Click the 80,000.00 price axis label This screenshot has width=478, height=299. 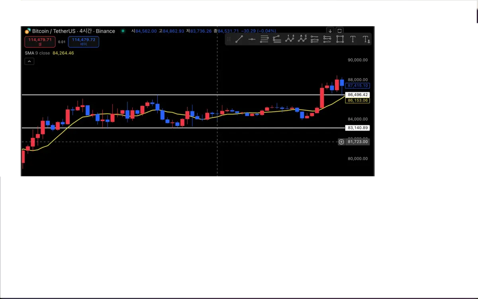coord(358,159)
